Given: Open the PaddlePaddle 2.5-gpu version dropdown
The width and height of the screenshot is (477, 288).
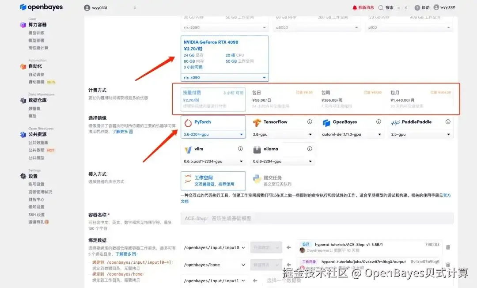Looking at the screenshot, I should [420, 134].
